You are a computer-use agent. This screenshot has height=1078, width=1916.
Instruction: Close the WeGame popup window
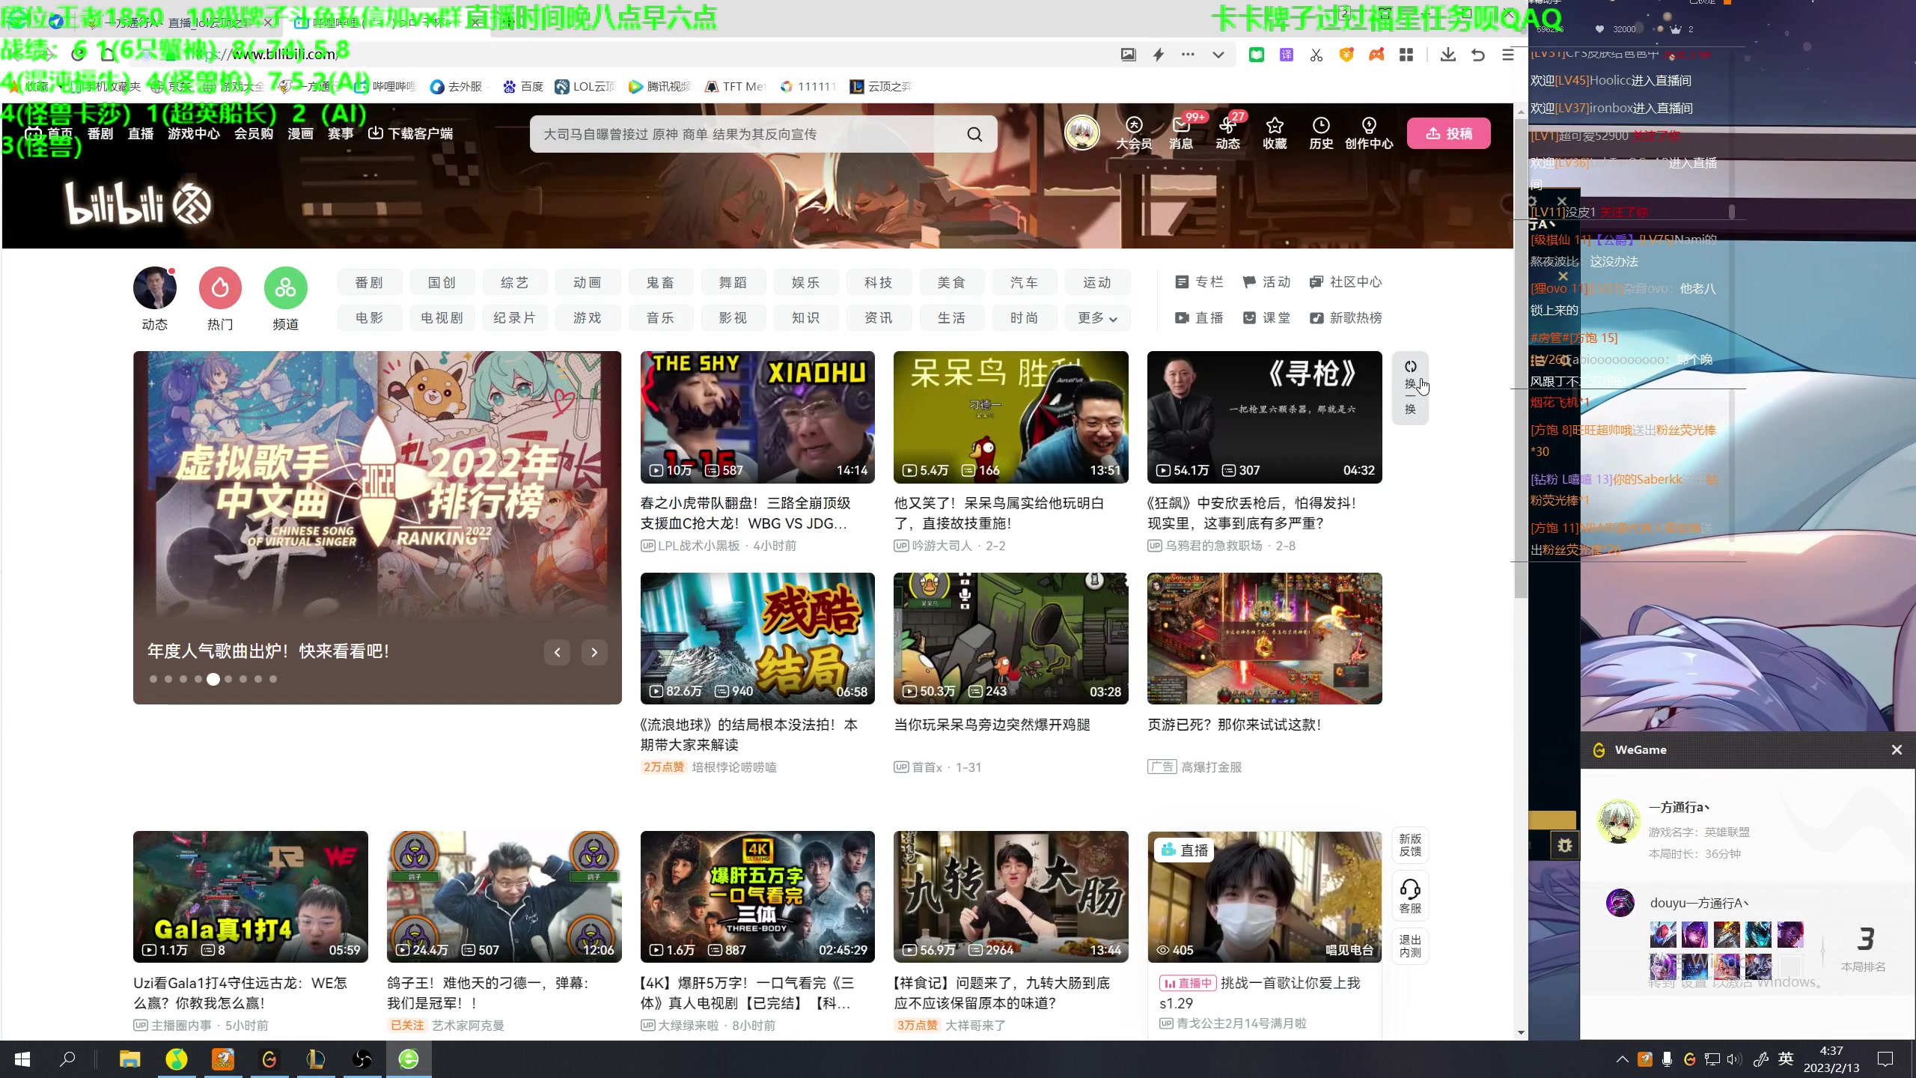1897,750
